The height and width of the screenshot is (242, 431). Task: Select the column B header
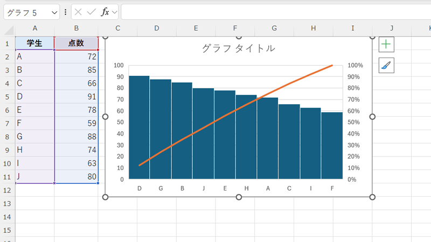coord(77,28)
